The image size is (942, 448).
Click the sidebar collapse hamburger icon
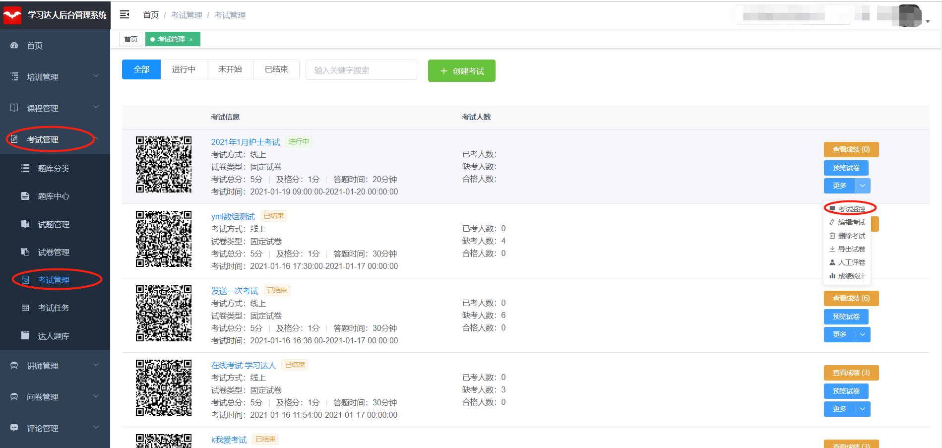click(x=125, y=15)
